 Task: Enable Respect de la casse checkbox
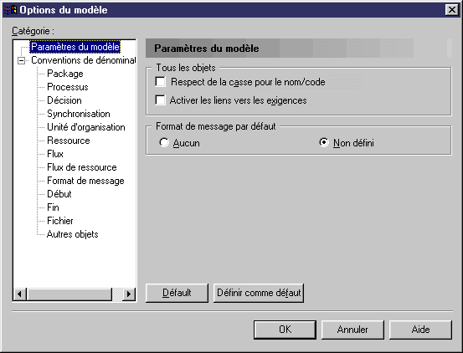point(161,82)
